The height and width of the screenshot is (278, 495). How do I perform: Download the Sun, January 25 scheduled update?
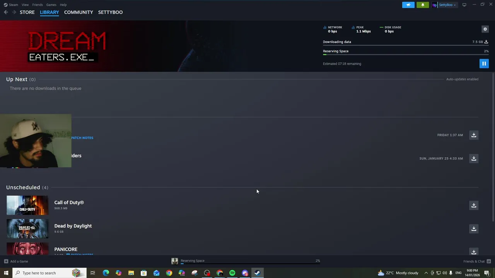tap(474, 158)
